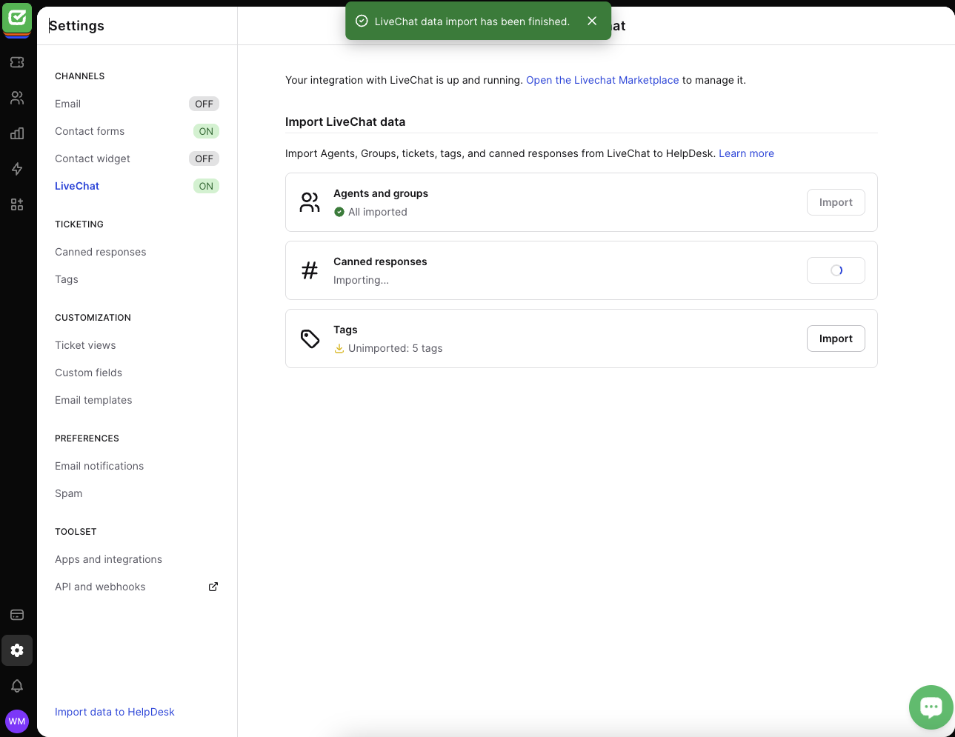Click the Tags label icon
955x737 pixels.
click(x=310, y=339)
